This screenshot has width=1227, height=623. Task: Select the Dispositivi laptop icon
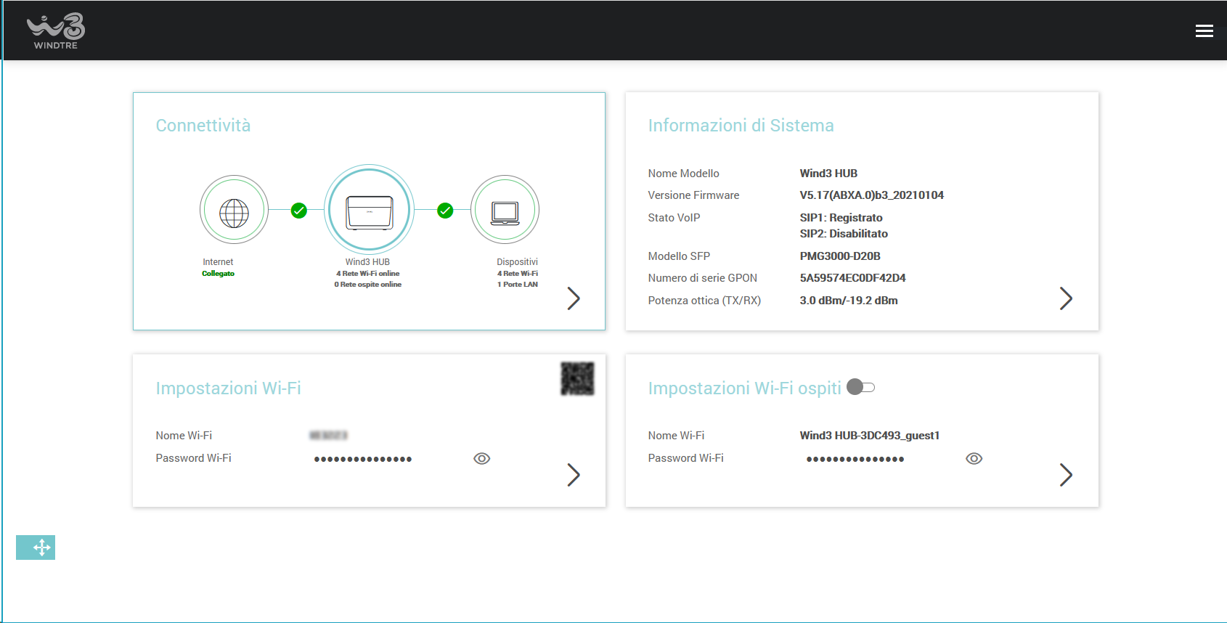coord(505,210)
